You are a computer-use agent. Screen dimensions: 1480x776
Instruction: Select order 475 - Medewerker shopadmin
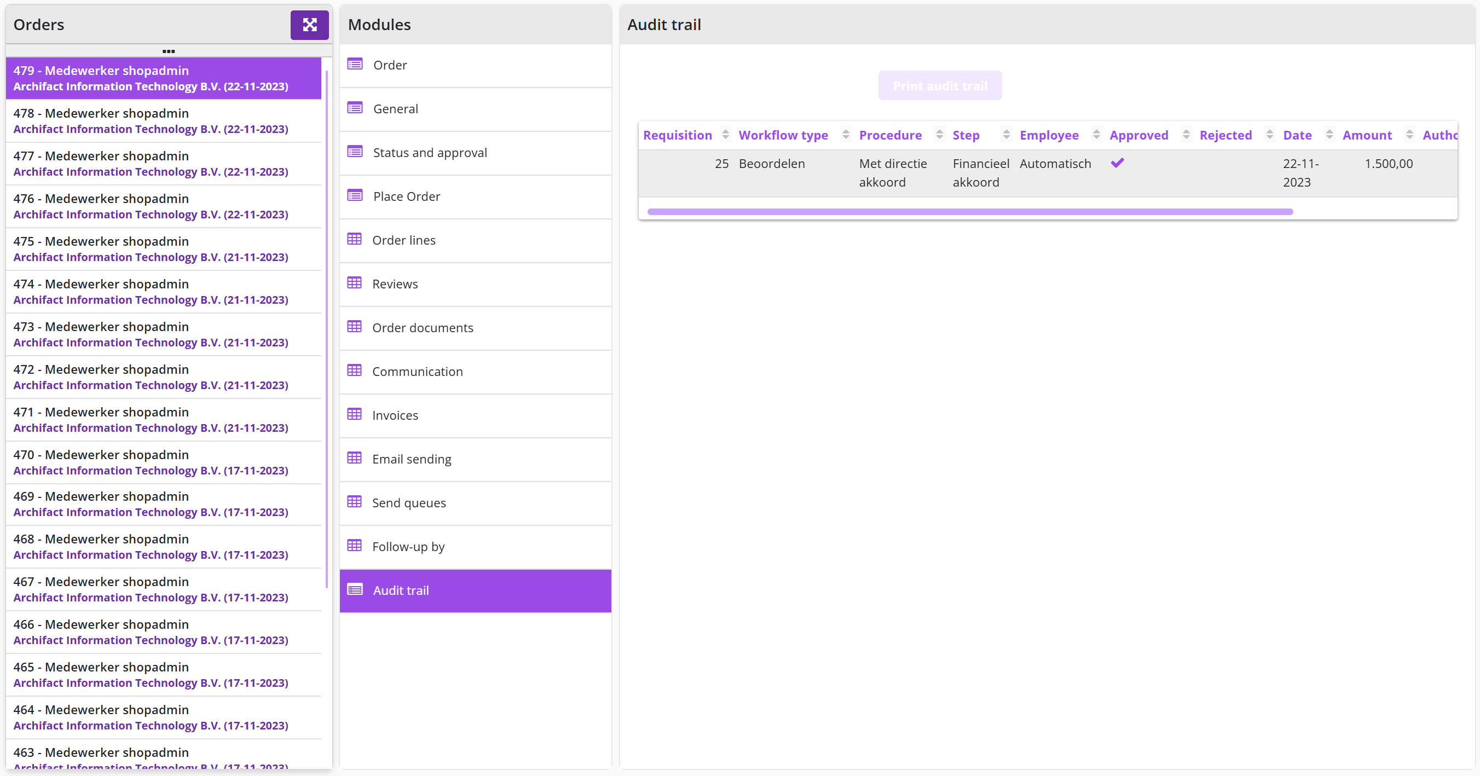tap(164, 248)
